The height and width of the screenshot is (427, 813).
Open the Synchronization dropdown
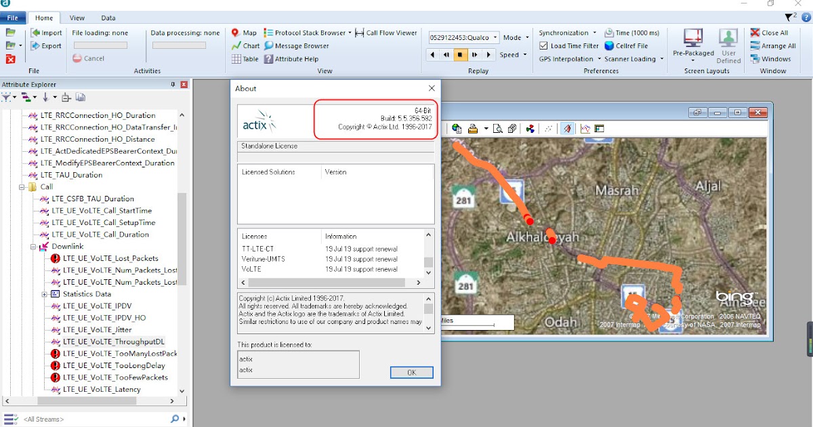pyautogui.click(x=568, y=33)
